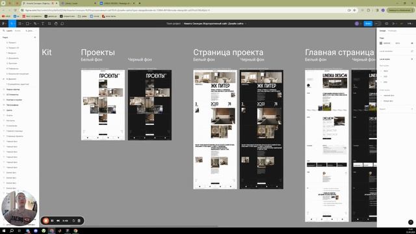Select white Страница проекта frame
416x234 pixels.
coord(215,129)
